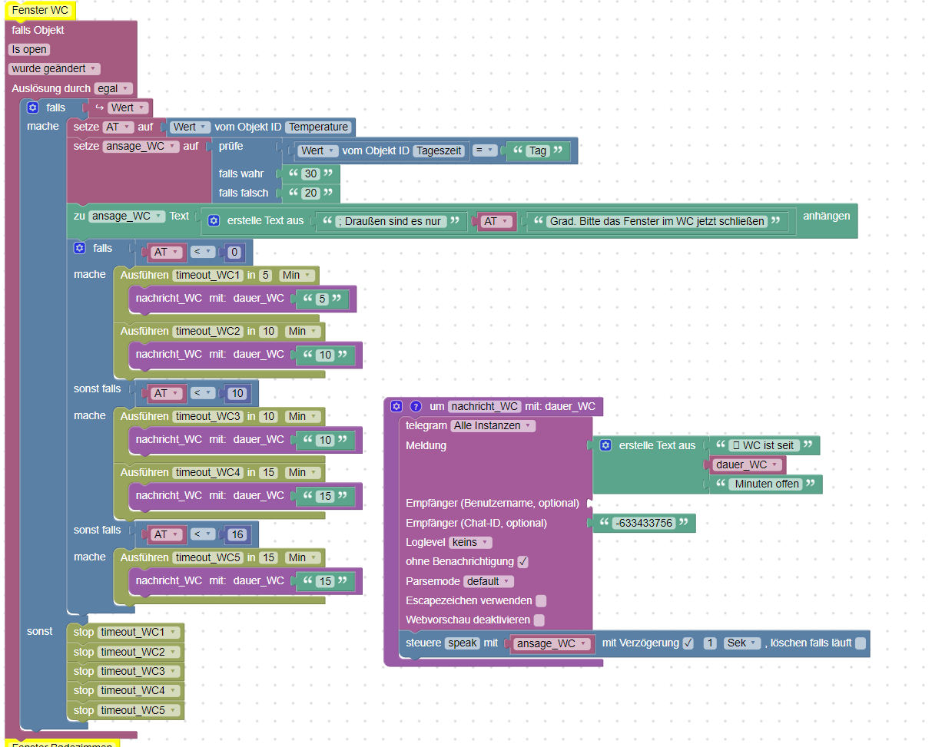Open the Parsemode default dropdown
932x747 pixels.
[489, 581]
